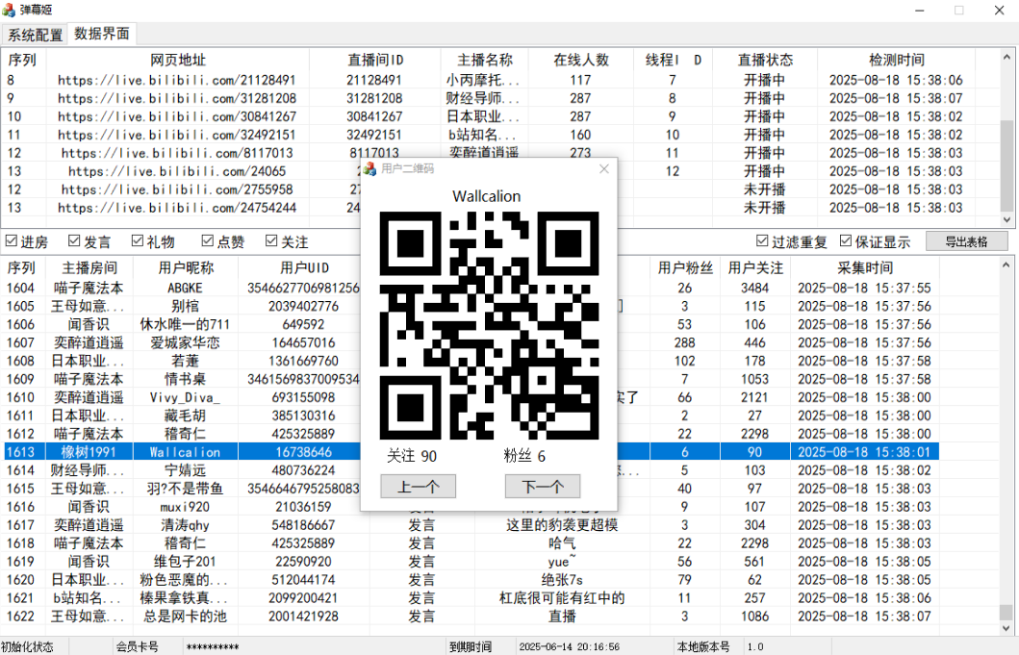Screen dimensions: 1019x655
Task: Click the 直播间ID column header
Action: (x=375, y=60)
